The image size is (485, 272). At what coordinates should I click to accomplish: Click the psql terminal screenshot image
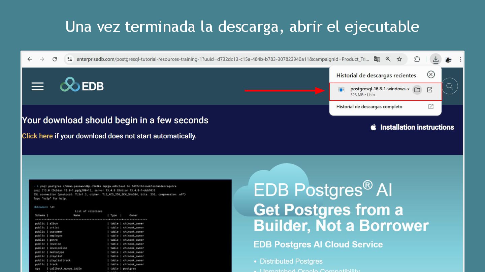(x=130, y=225)
